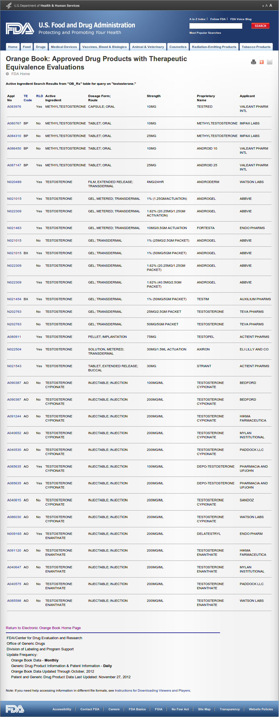This screenshot has height=717, width=279.
Task: Open application A080911 for TESTOPEL
Action: pyautogui.click(x=14, y=337)
